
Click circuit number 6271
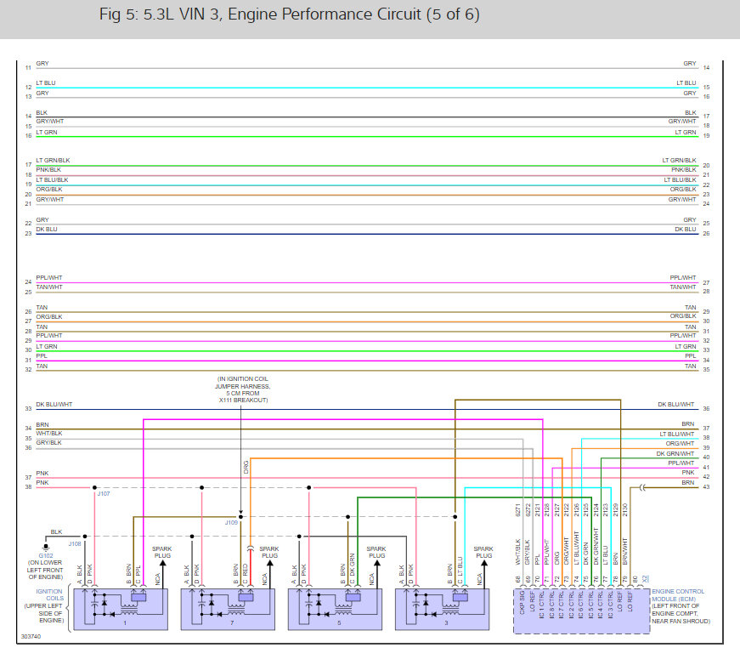pyautogui.click(x=517, y=509)
